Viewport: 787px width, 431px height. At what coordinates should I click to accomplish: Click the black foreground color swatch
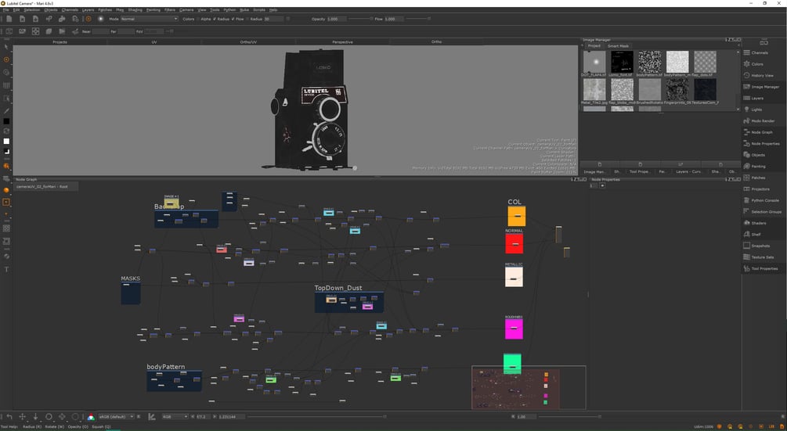coord(6,121)
